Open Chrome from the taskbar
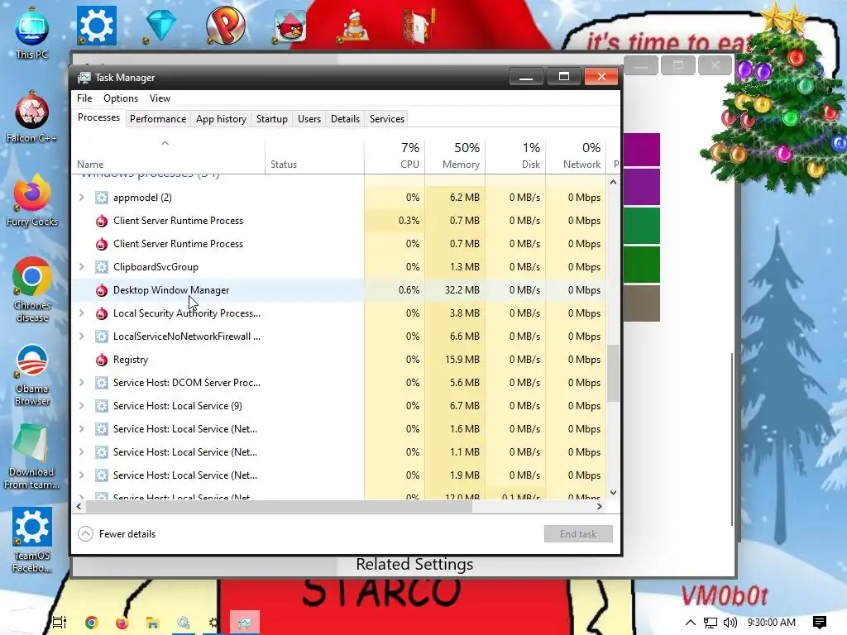The image size is (847, 635). [91, 623]
